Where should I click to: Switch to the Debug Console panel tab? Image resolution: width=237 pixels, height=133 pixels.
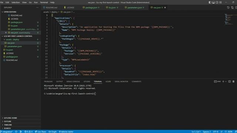point(73,81)
